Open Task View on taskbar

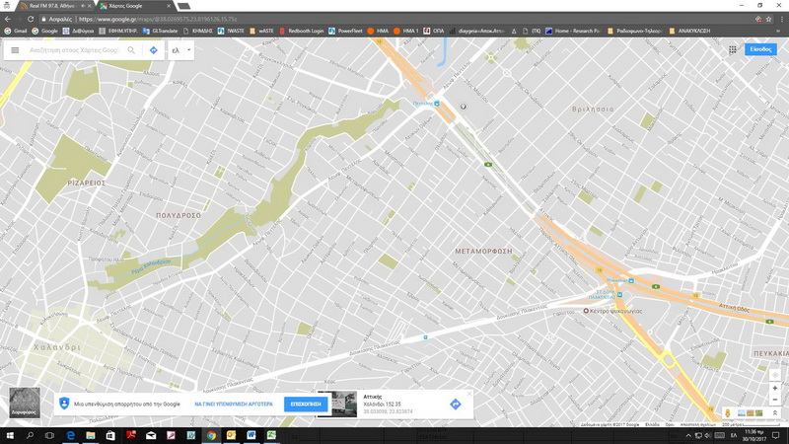coord(49,435)
